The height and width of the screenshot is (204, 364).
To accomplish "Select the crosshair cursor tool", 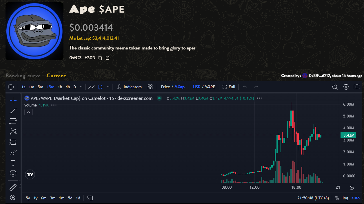I will coord(13,100).
